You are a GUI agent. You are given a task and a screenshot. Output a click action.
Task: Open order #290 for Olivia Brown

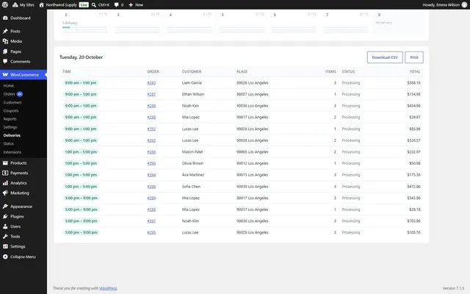[151, 163]
